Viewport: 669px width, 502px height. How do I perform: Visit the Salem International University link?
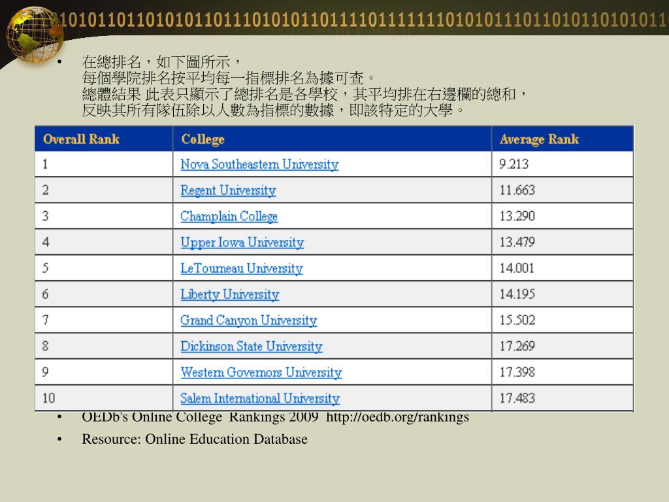(260, 399)
